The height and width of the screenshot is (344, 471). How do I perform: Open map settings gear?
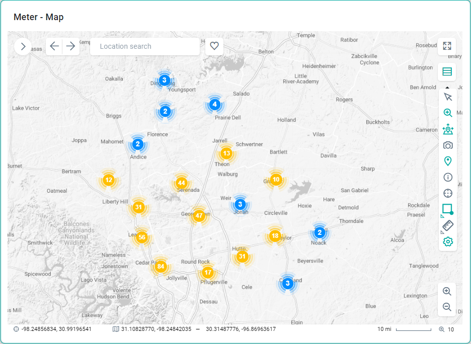pos(448,242)
